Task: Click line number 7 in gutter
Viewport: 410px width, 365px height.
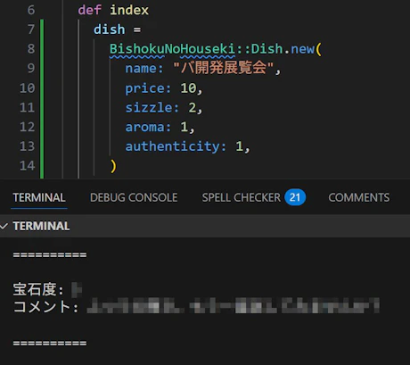Action: click(31, 29)
